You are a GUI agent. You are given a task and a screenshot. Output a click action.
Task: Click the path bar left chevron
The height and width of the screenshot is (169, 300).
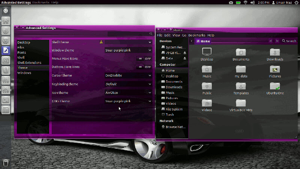pos(192,41)
